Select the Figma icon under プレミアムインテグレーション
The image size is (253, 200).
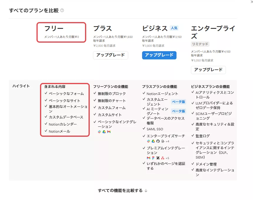(x=153, y=158)
